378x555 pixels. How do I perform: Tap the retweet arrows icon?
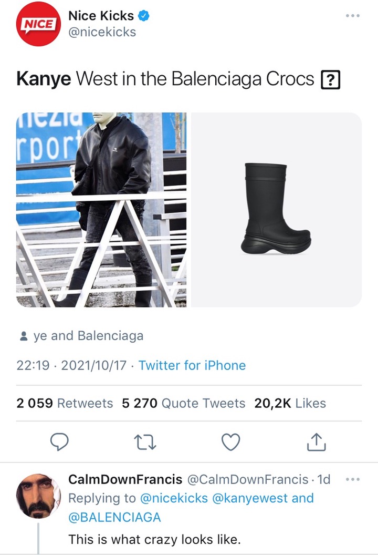pos(145,442)
